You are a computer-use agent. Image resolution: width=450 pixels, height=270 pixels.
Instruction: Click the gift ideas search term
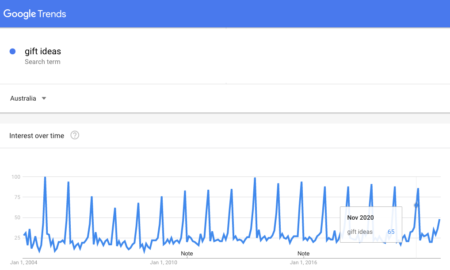coord(43,51)
